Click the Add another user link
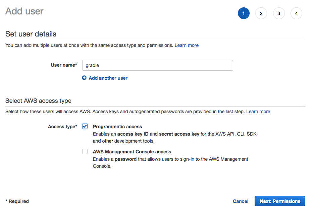This screenshot has width=313, height=219. tap(108, 78)
